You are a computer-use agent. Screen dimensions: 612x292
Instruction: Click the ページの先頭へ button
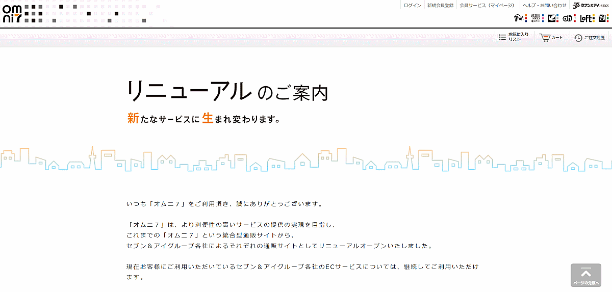pos(586,275)
